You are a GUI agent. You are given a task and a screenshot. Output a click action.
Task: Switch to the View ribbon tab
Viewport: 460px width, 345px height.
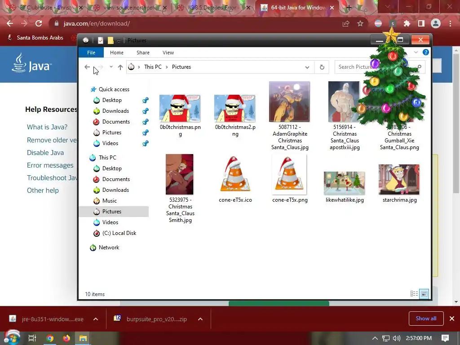pos(168,53)
